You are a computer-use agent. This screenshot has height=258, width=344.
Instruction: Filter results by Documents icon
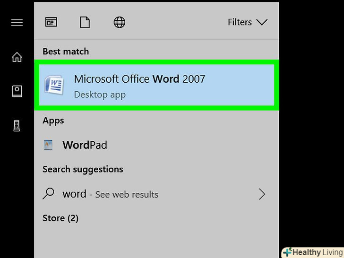[x=85, y=22]
